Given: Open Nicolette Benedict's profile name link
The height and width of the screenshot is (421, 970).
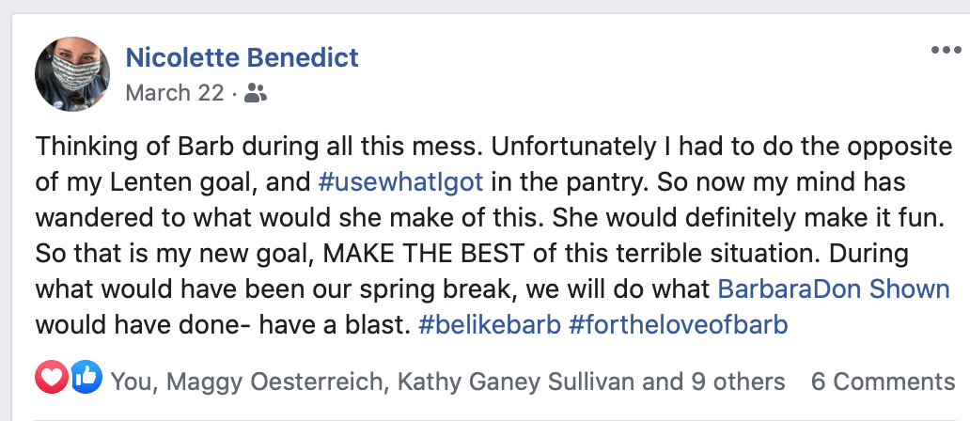Looking at the screenshot, I should 242,57.
